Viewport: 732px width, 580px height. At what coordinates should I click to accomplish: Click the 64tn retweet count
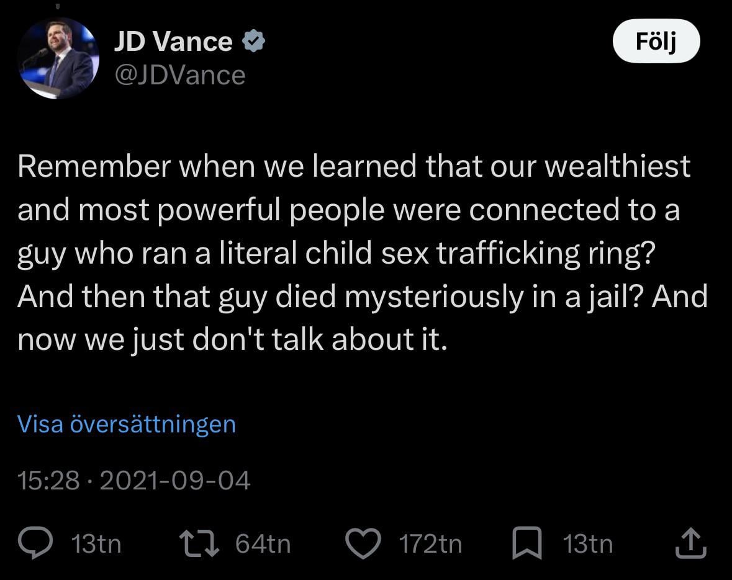[263, 544]
